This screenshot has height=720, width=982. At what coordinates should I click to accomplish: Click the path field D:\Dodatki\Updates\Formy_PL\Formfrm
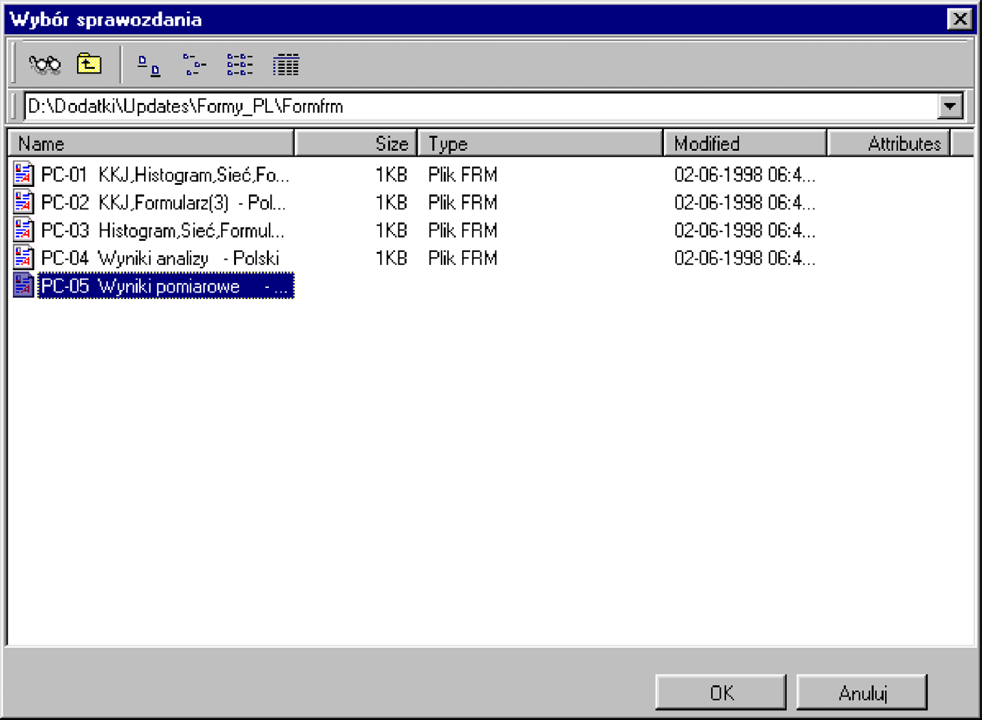point(481,106)
